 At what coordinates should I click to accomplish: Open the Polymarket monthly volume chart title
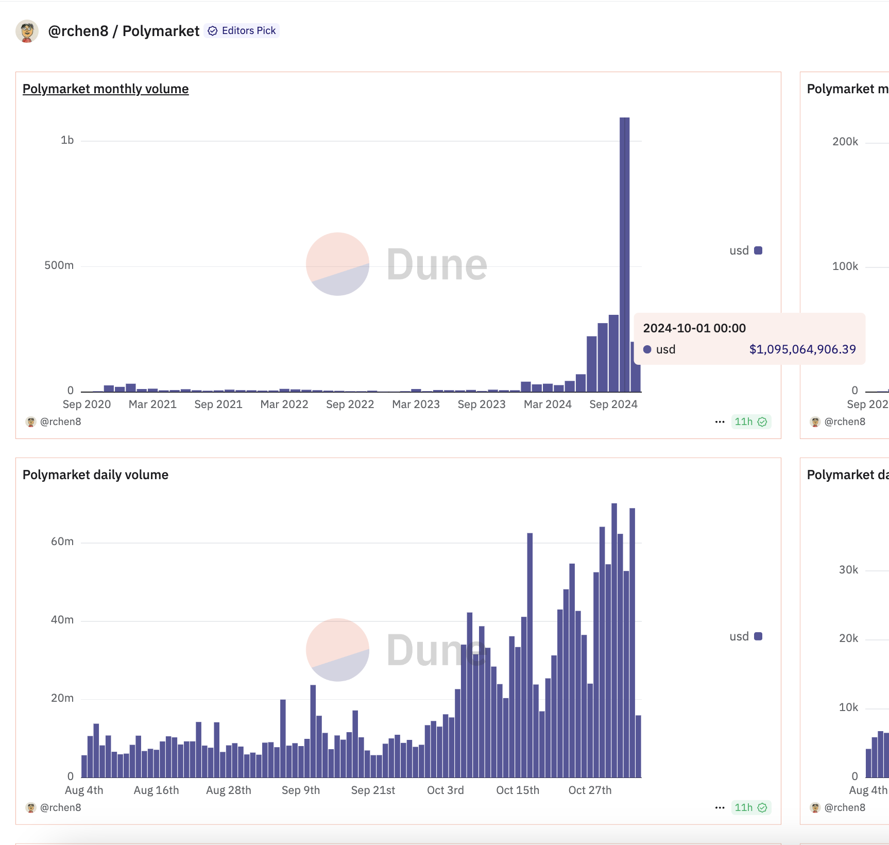click(106, 89)
